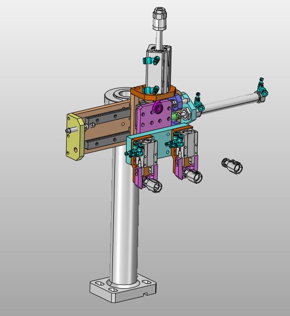Click the vertical pneumatic cylinder body
The height and width of the screenshot is (316, 290).
(159, 69)
